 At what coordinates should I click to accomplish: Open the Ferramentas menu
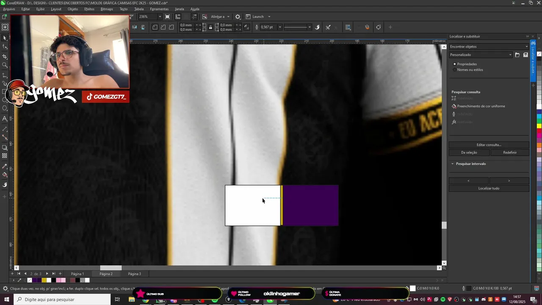[159, 9]
